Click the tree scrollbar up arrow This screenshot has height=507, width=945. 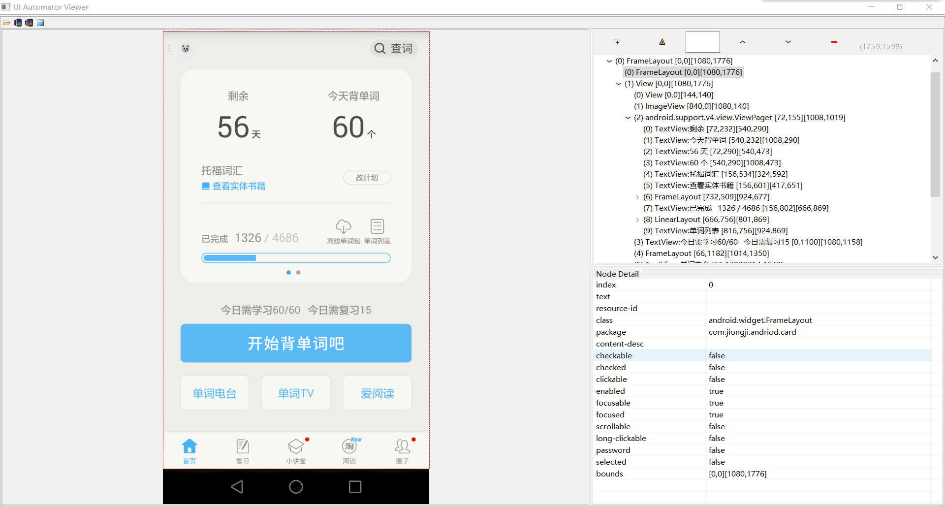coord(935,61)
